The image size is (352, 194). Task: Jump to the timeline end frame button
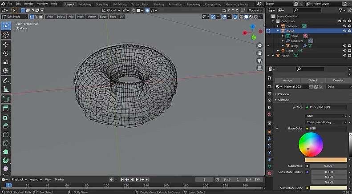pyautogui.click(x=147, y=179)
